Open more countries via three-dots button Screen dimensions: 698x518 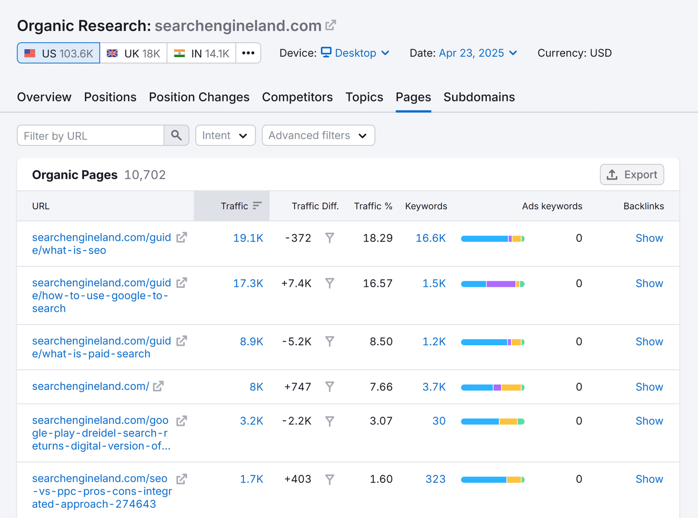(x=248, y=53)
